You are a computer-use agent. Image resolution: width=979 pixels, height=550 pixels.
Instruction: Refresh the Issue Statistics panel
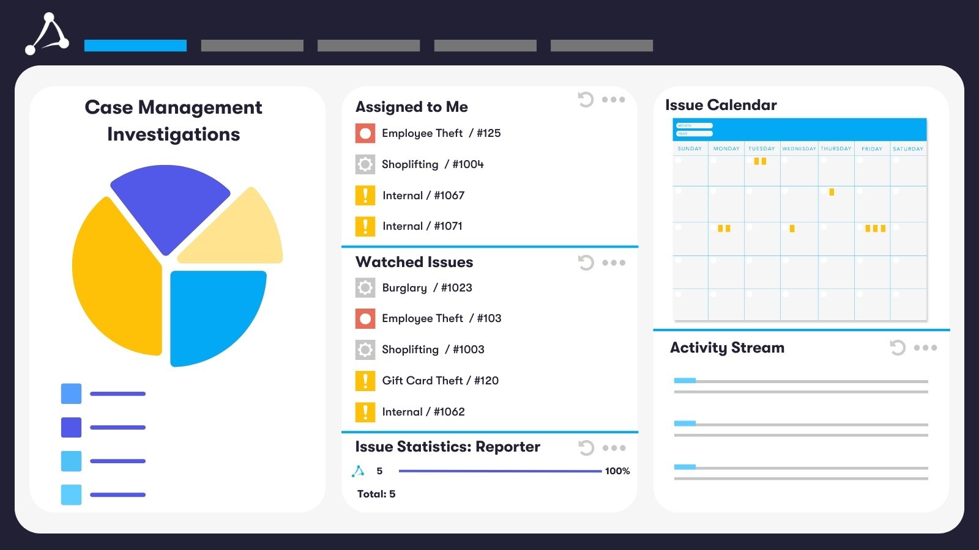pos(586,447)
